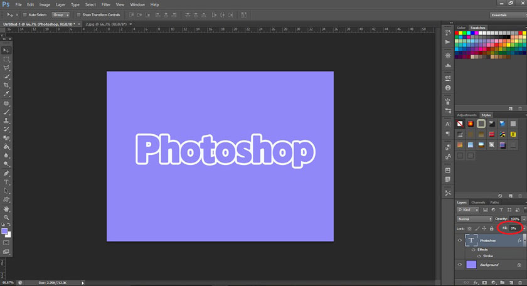Click the Photoshop layer T thumbnail
527x286 pixels.
471,240
